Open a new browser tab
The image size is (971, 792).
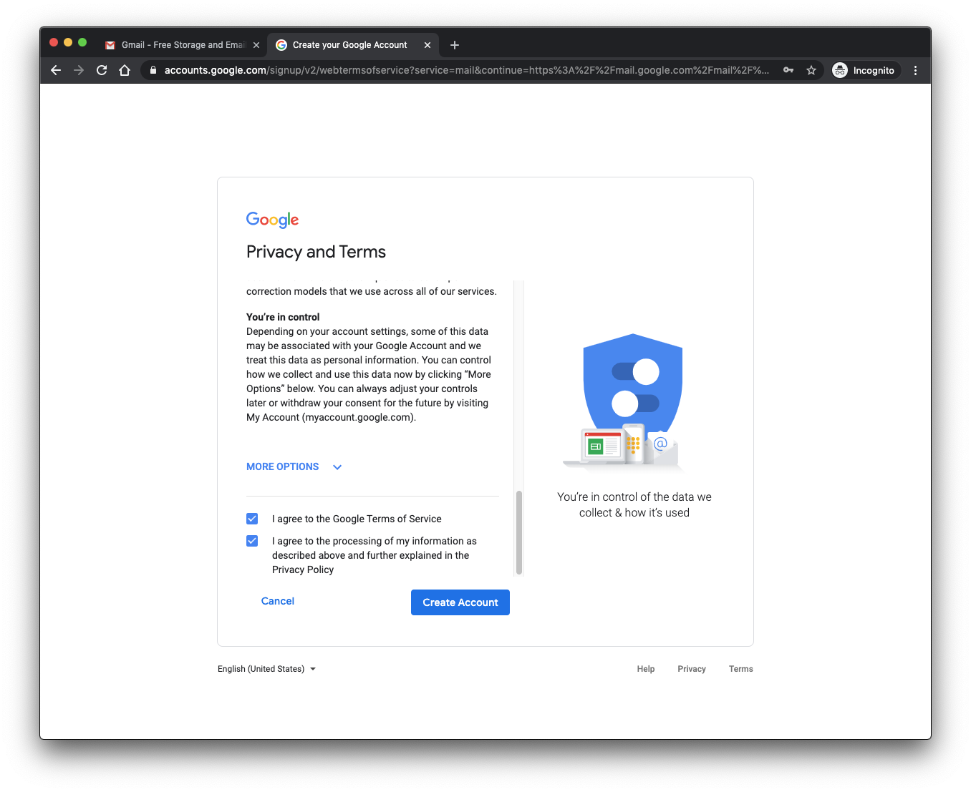coord(455,45)
